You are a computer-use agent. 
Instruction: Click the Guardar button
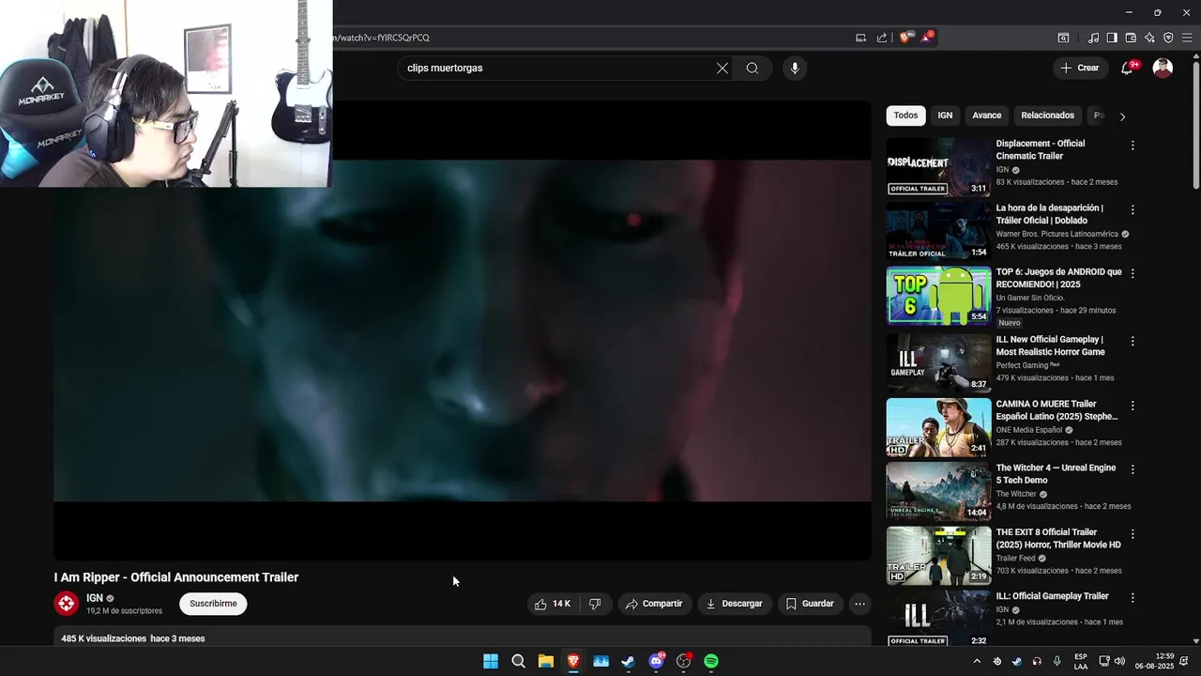tap(810, 604)
